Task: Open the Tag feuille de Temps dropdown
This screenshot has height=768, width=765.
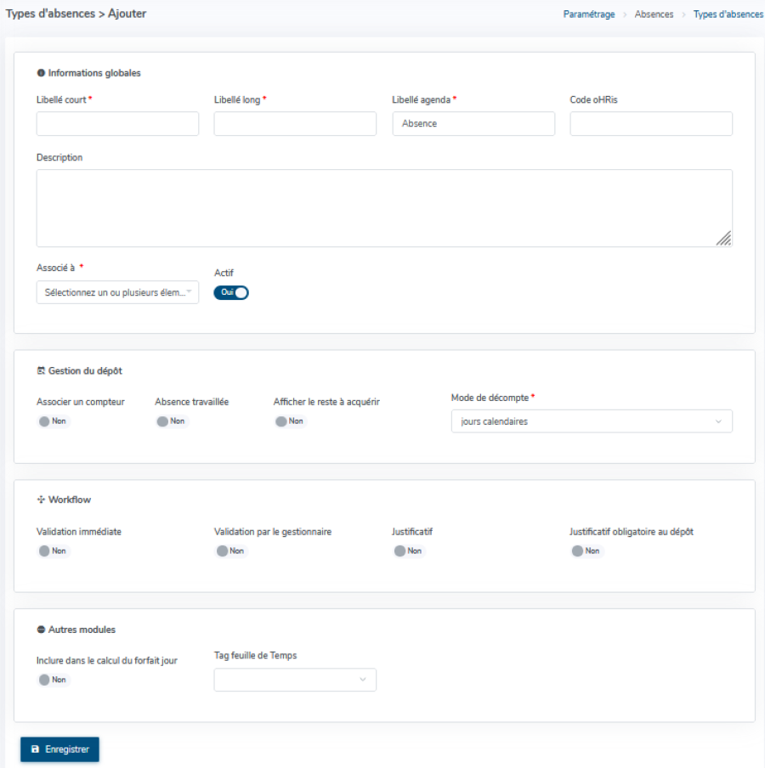Action: tap(295, 680)
